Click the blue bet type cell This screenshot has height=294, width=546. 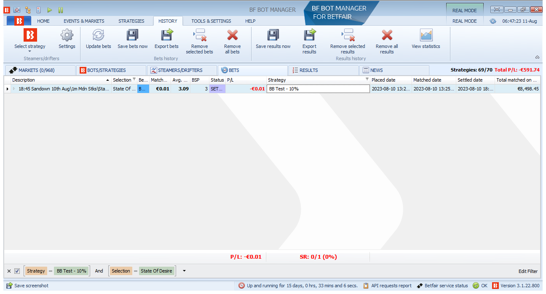pos(143,89)
